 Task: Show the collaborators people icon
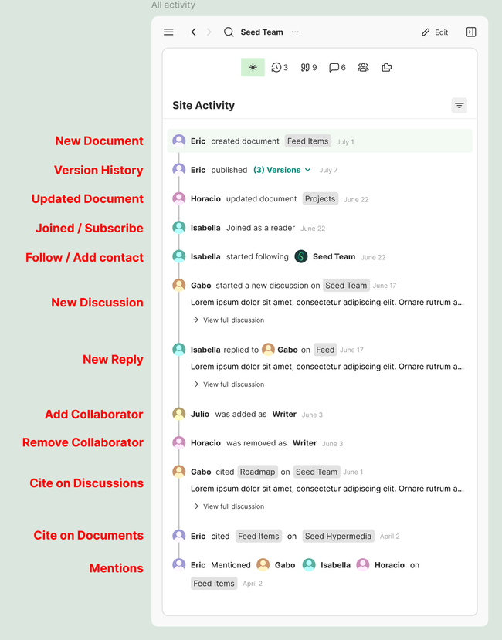[363, 68]
